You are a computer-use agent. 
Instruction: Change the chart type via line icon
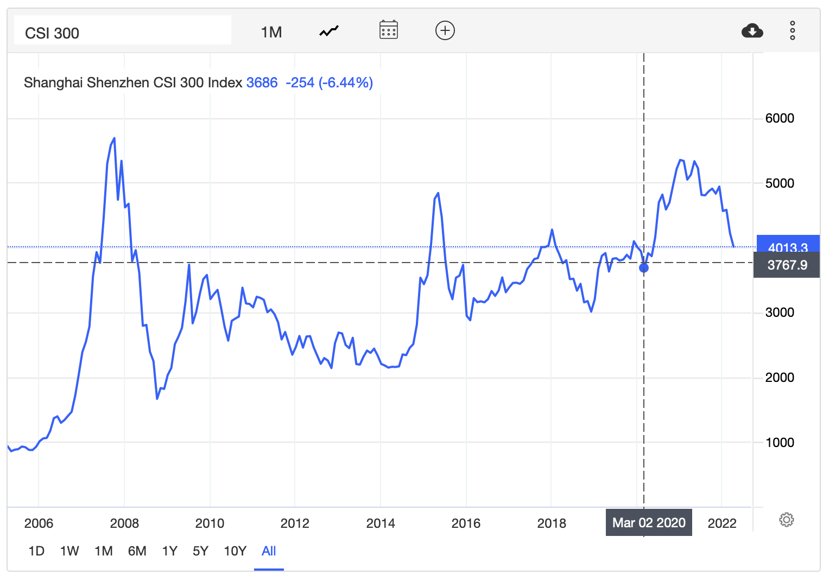coord(329,31)
